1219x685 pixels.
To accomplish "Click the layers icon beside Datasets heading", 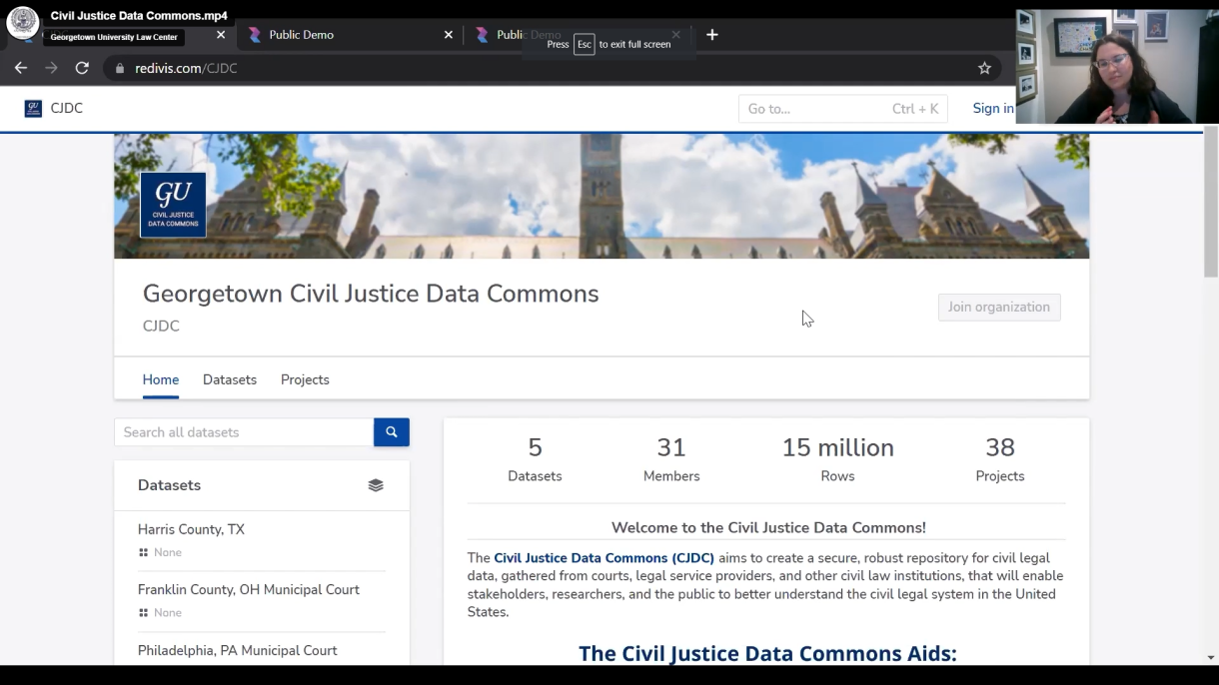I will click(376, 484).
